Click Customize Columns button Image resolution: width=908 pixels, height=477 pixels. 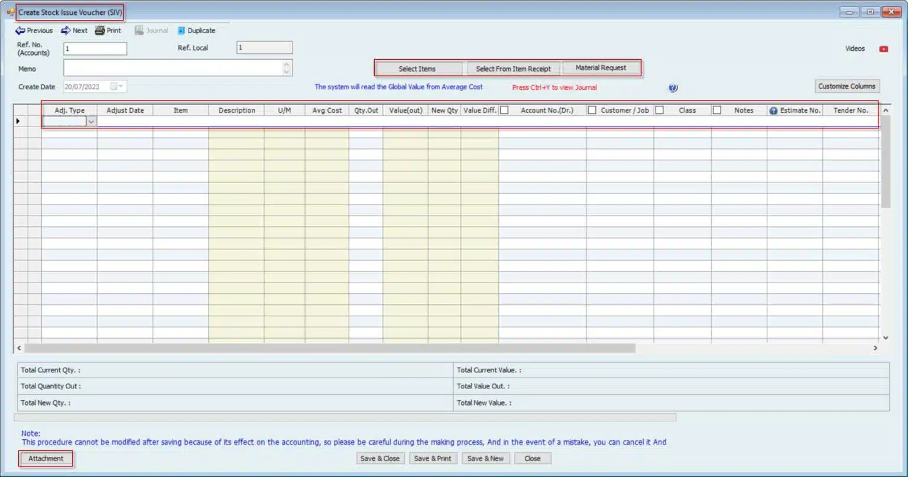pos(847,86)
